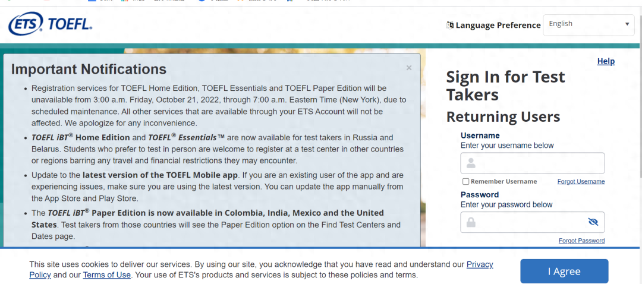Click the user icon in Username field

(471, 163)
